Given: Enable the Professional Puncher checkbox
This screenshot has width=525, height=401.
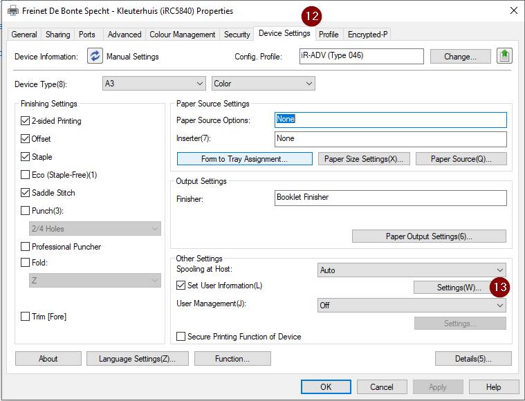Looking at the screenshot, I should coord(25,247).
